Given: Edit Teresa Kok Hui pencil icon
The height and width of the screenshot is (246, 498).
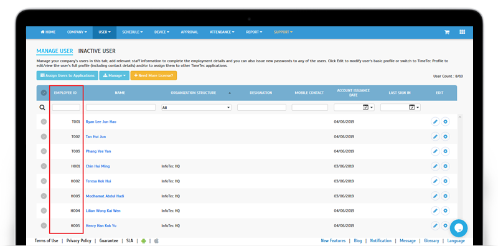Looking at the screenshot, I should (435, 181).
